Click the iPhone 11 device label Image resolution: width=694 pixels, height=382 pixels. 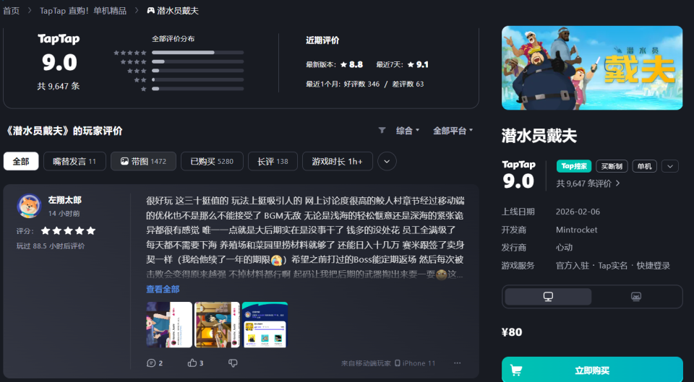tap(415, 363)
